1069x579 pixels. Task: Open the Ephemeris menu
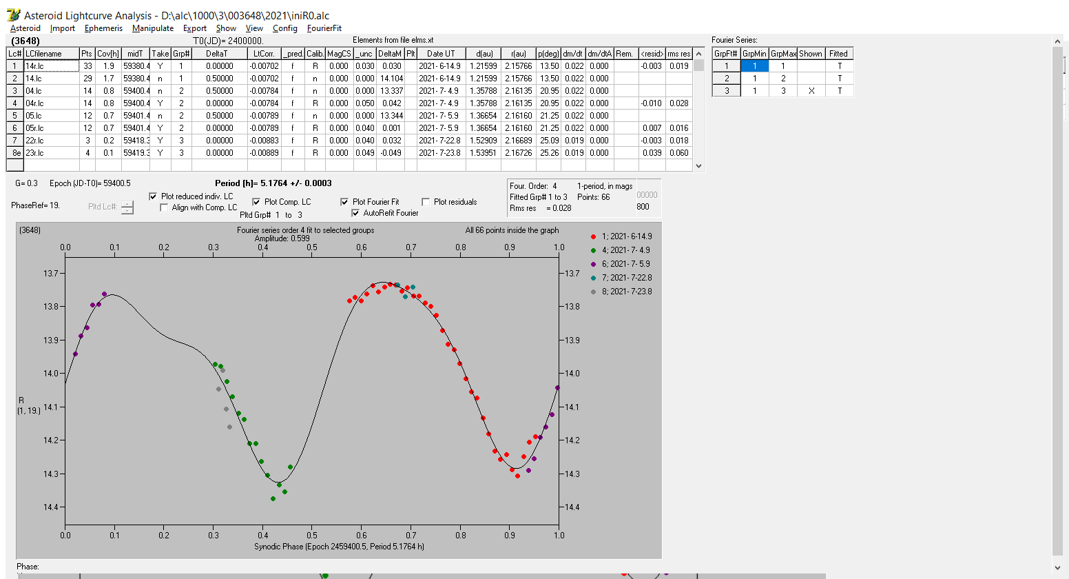(x=103, y=28)
